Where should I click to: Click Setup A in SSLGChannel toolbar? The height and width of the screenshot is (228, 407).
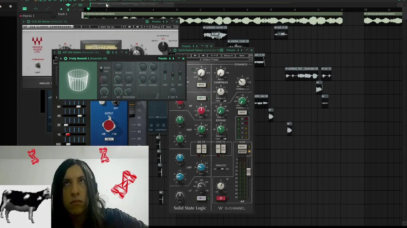point(228,55)
